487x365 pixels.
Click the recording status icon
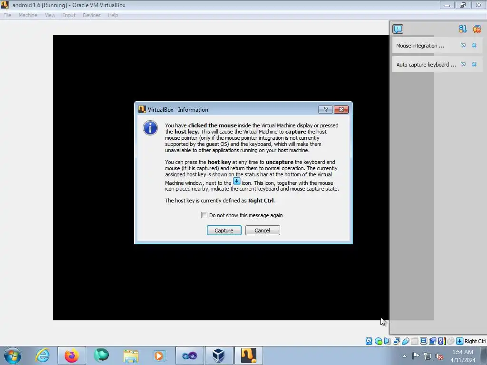(x=432, y=341)
